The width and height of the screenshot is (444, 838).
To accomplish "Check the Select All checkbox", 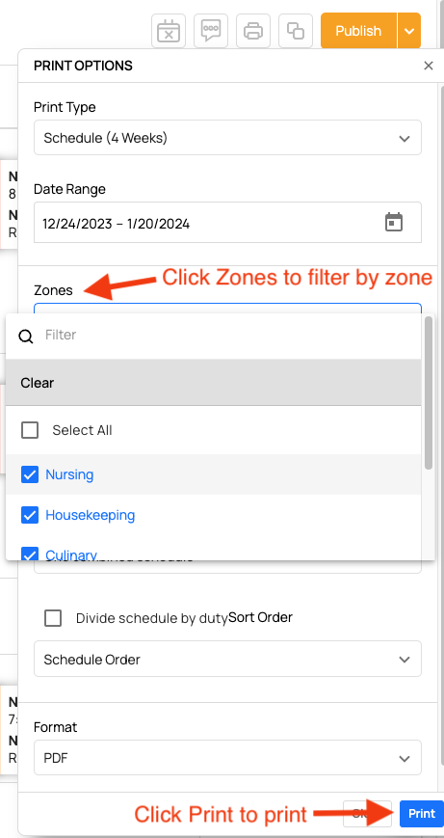I will coord(30,430).
